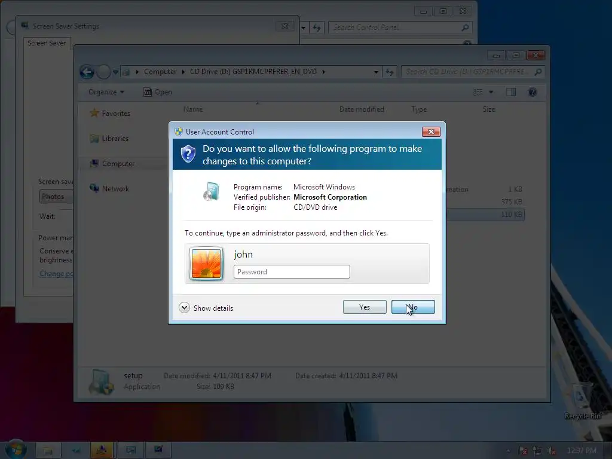Click the highlighted orange taskbar icon
Screen dimensions: 612x459
[102, 451]
